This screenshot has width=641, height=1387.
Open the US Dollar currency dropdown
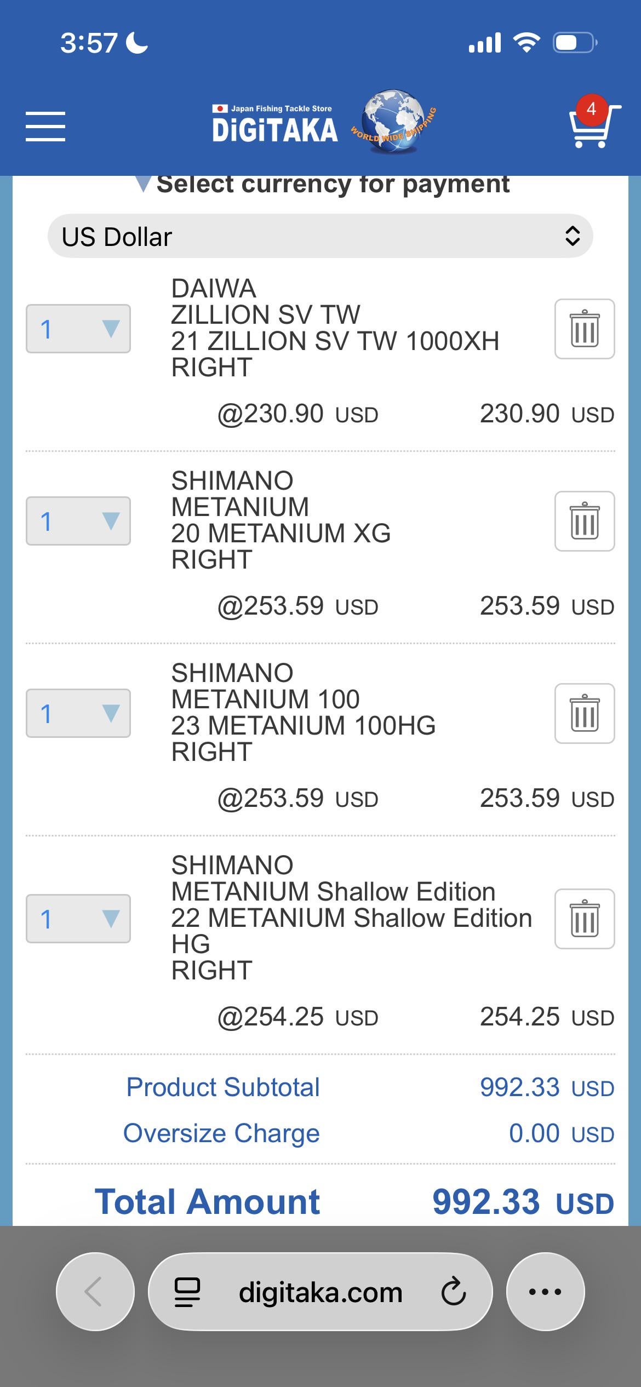coord(320,236)
